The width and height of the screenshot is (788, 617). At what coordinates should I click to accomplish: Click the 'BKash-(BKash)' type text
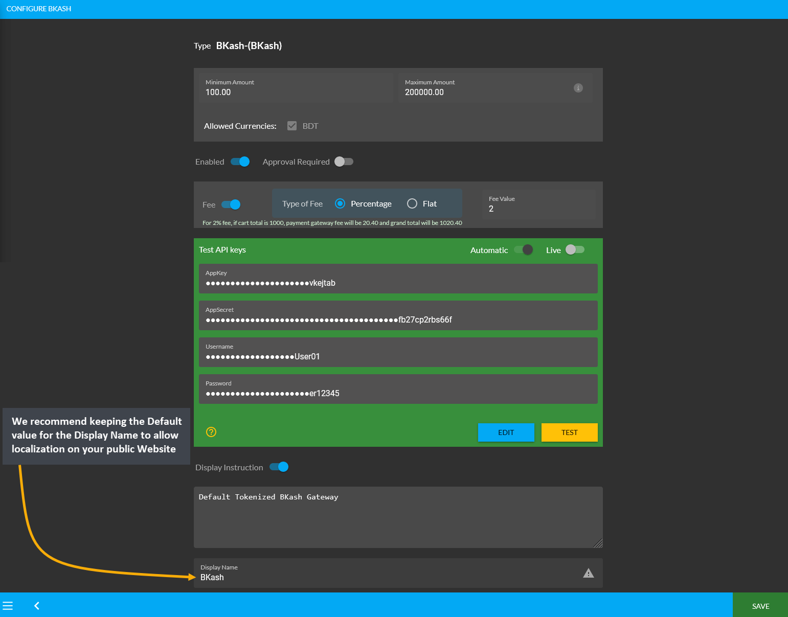249,45
